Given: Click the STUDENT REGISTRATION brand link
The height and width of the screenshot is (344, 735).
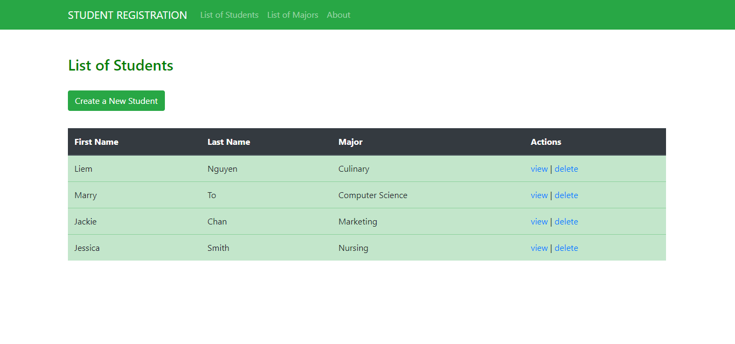Looking at the screenshot, I should [127, 15].
